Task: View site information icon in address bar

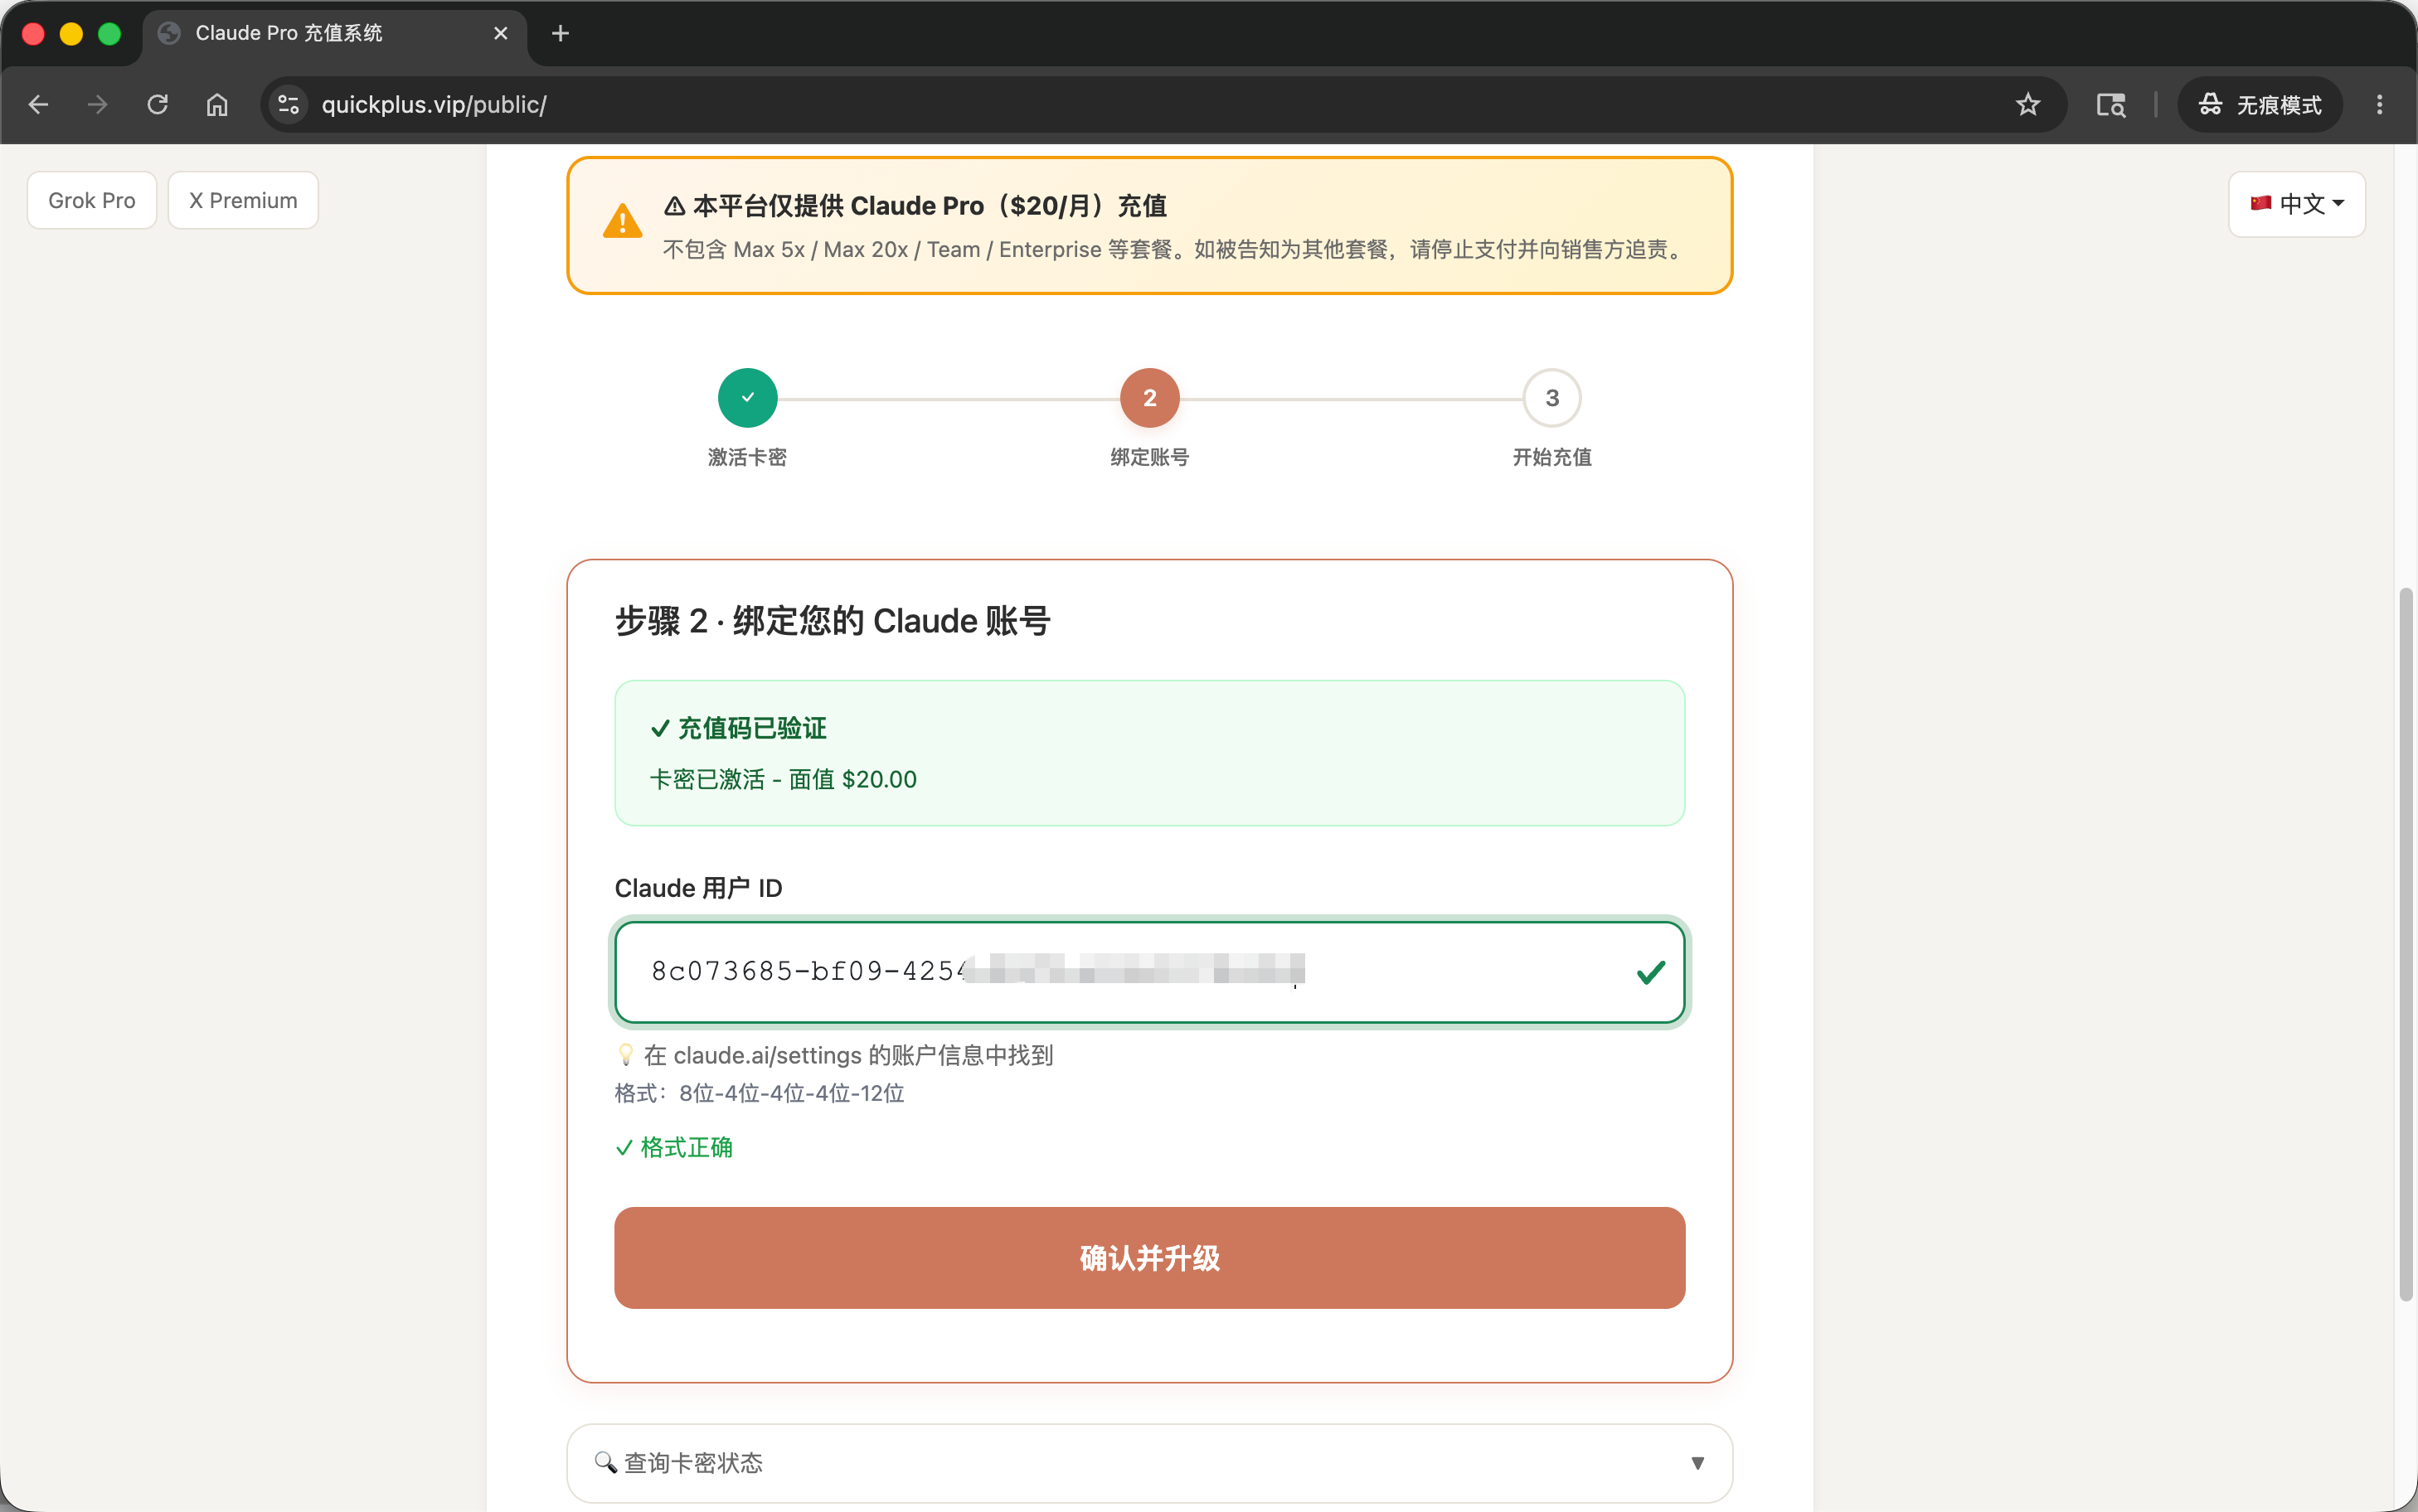Action: pyautogui.click(x=289, y=104)
